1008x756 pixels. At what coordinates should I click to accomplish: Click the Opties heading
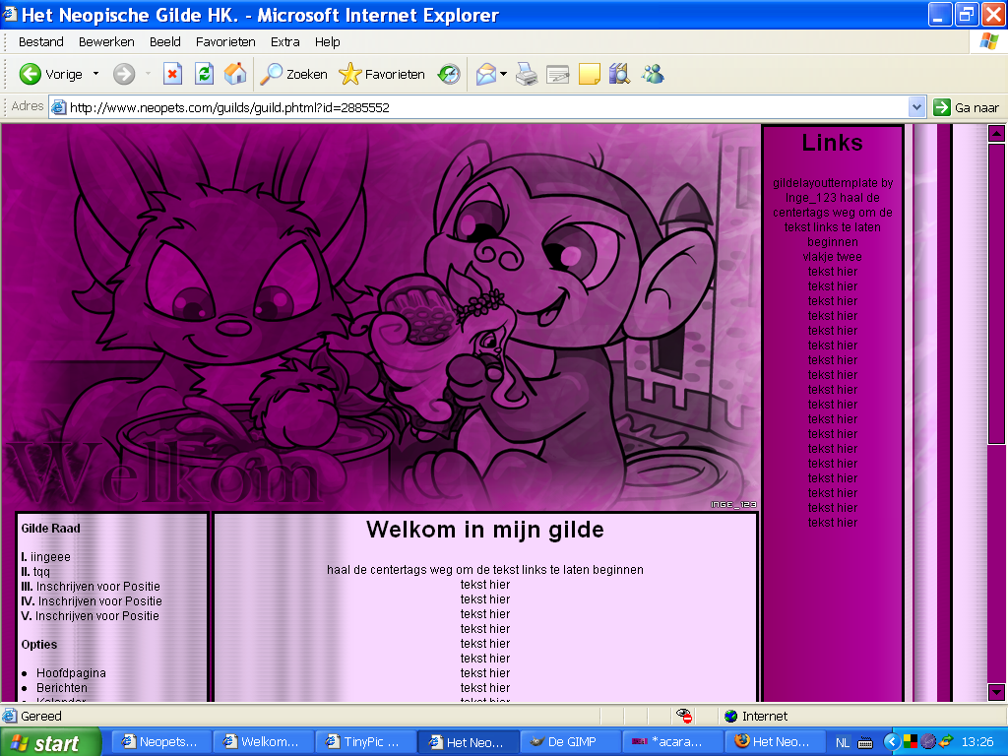point(39,644)
